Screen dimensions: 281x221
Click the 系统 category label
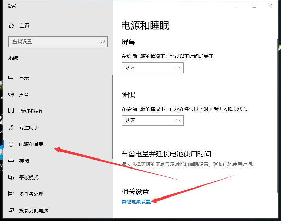(13, 58)
